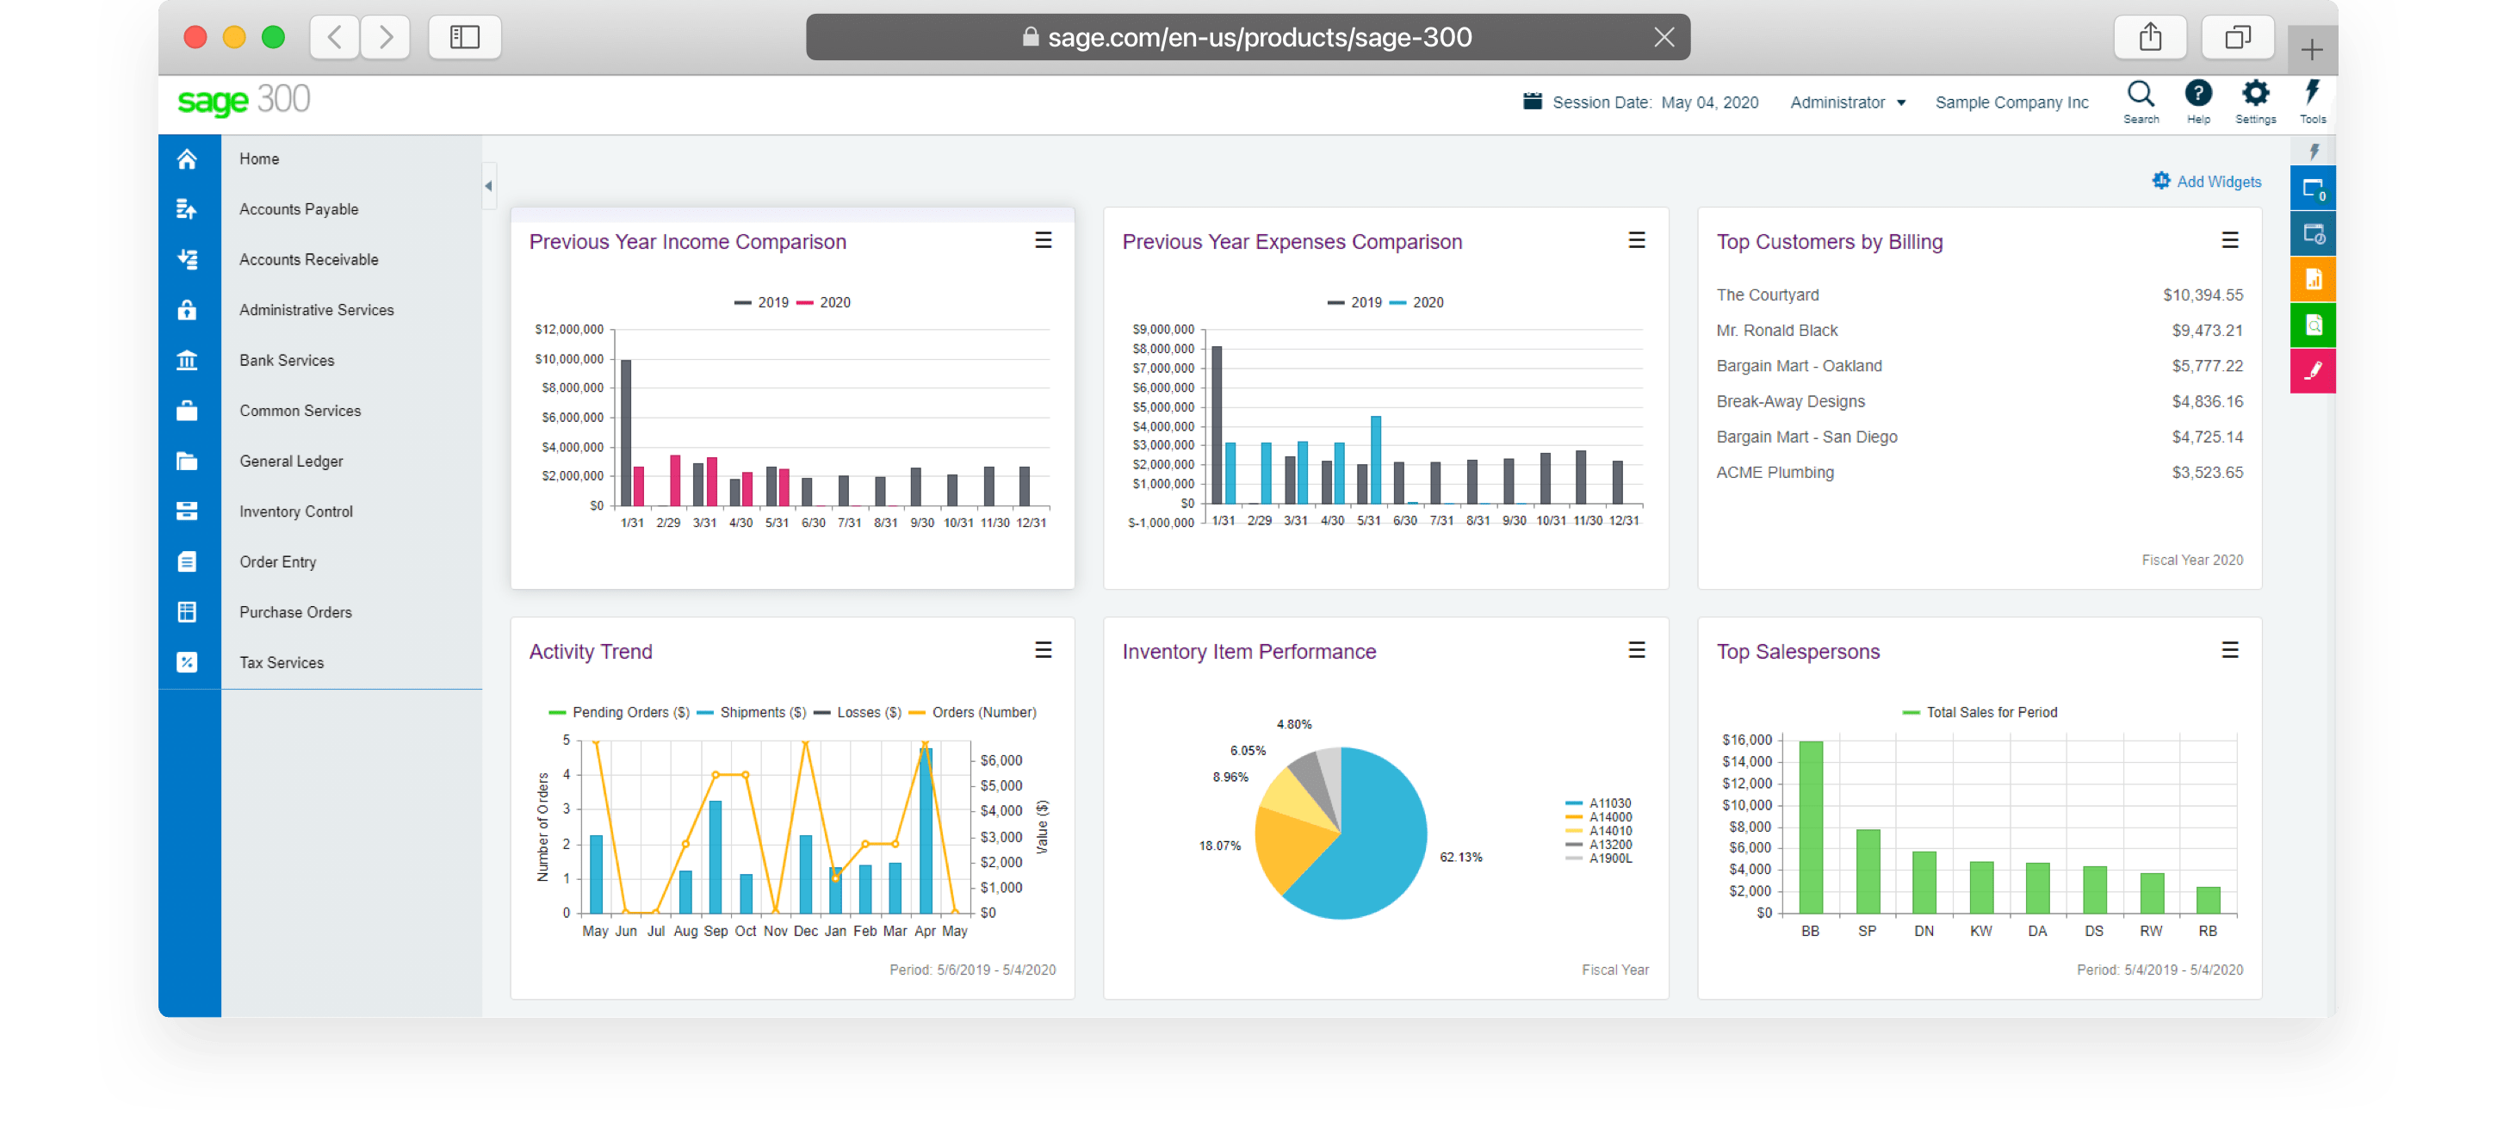Toggle the Shipments ($) series in Activity Trend
The image size is (2497, 1128).
pos(762,712)
